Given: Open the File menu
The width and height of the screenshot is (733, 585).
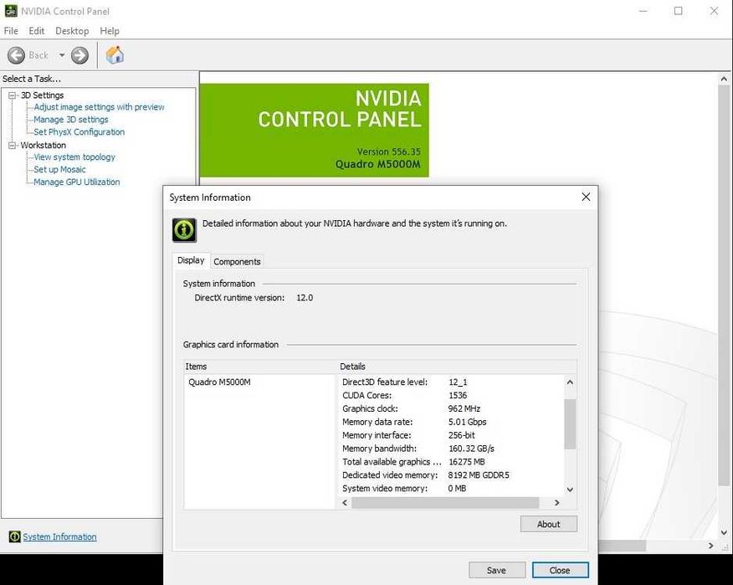Looking at the screenshot, I should click(11, 31).
